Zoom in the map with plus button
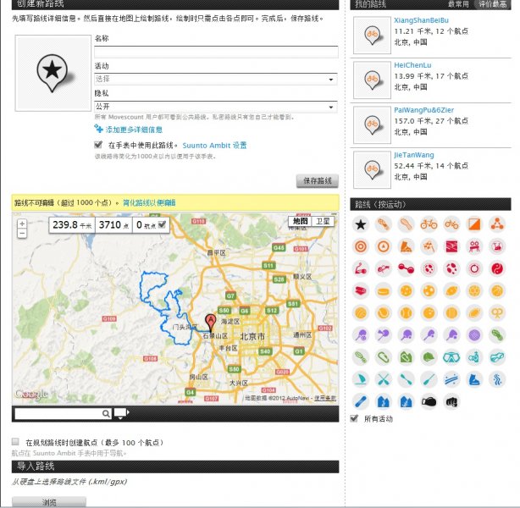520x508 pixels. point(22,224)
